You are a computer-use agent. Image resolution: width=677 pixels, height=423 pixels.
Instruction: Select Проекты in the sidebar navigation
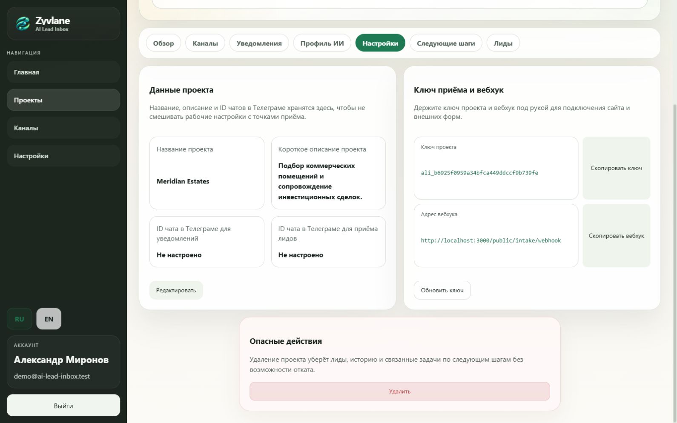click(x=63, y=100)
